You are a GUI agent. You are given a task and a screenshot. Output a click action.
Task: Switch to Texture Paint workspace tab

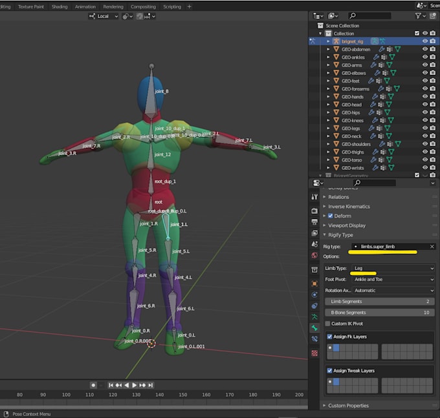click(x=31, y=6)
